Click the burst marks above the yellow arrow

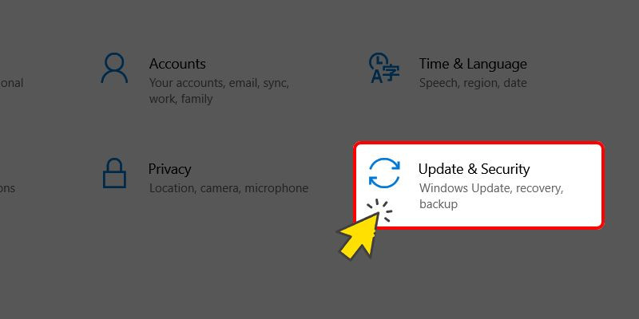(380, 210)
